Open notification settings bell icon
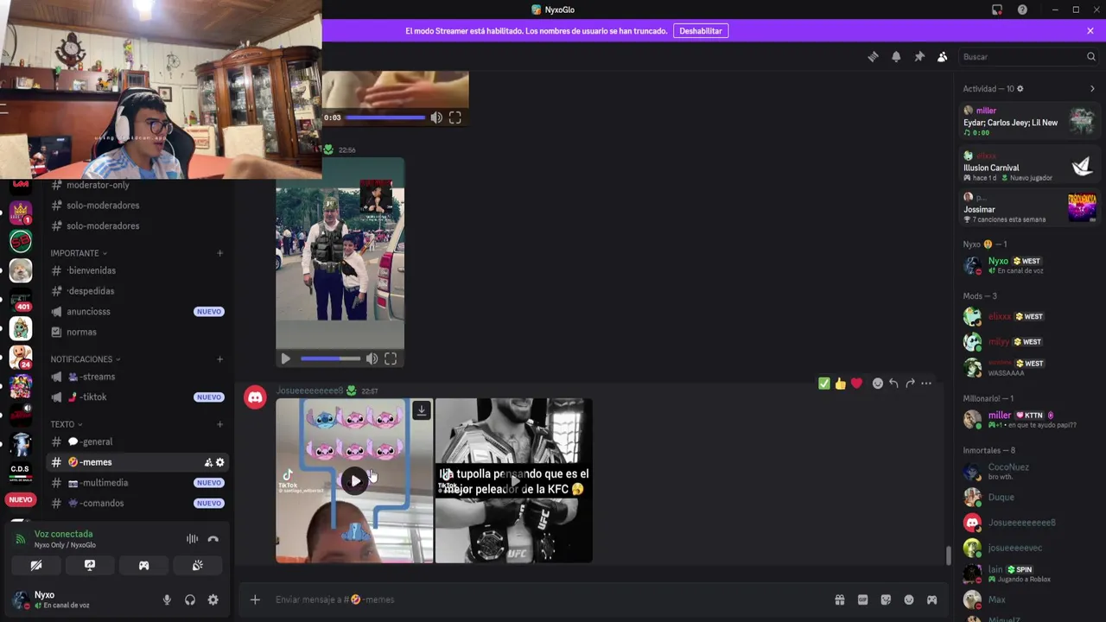The image size is (1106, 622). (896, 57)
